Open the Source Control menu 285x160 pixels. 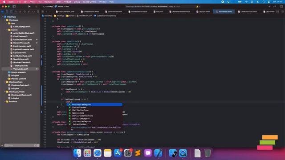point(90,2)
